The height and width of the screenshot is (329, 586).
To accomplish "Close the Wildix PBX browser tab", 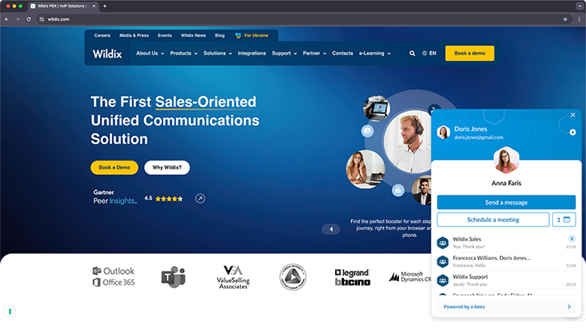I will (x=94, y=6).
